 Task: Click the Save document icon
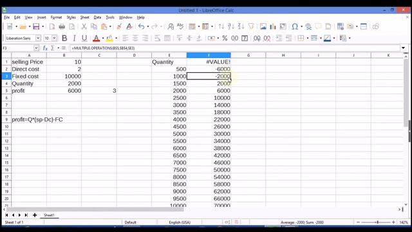pyautogui.click(x=36, y=26)
